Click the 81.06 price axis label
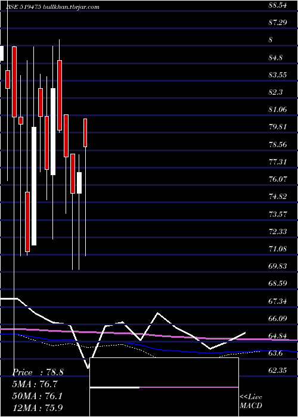The image size is (298, 417). (x=278, y=109)
